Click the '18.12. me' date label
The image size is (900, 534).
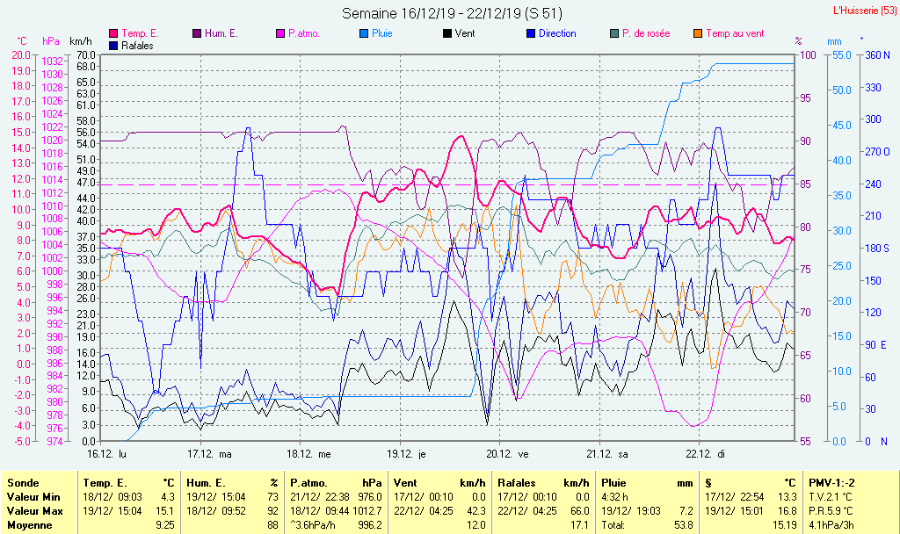tap(308, 454)
